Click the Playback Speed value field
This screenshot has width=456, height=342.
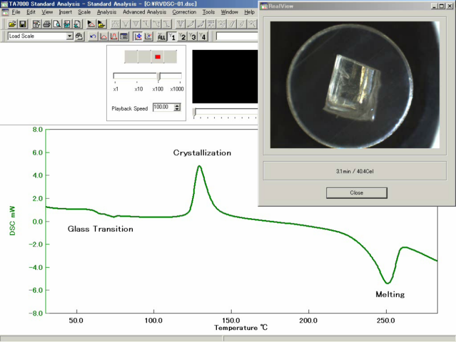click(163, 107)
